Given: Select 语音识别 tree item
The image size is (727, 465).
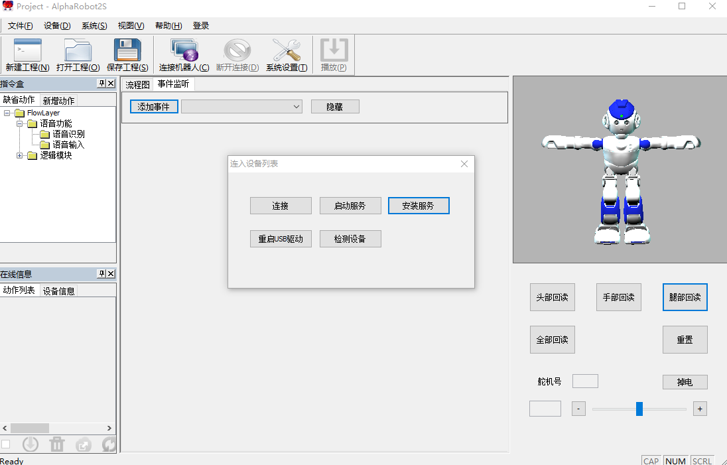Looking at the screenshot, I should tap(62, 134).
